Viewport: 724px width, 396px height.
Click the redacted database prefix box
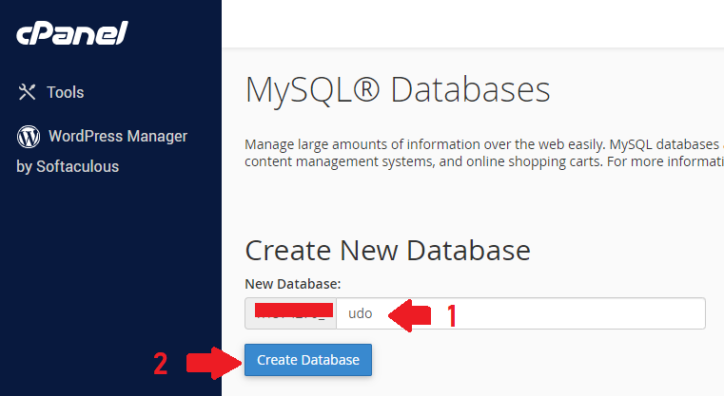tap(290, 313)
